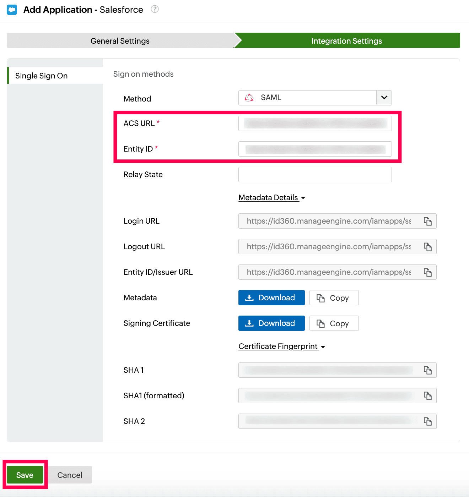Copy the Signing Certificate contents
The width and height of the screenshot is (469, 497).
click(334, 323)
